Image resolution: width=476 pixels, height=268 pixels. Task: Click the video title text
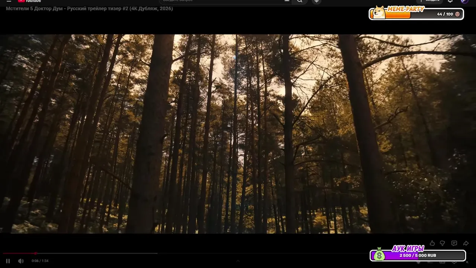(89, 9)
